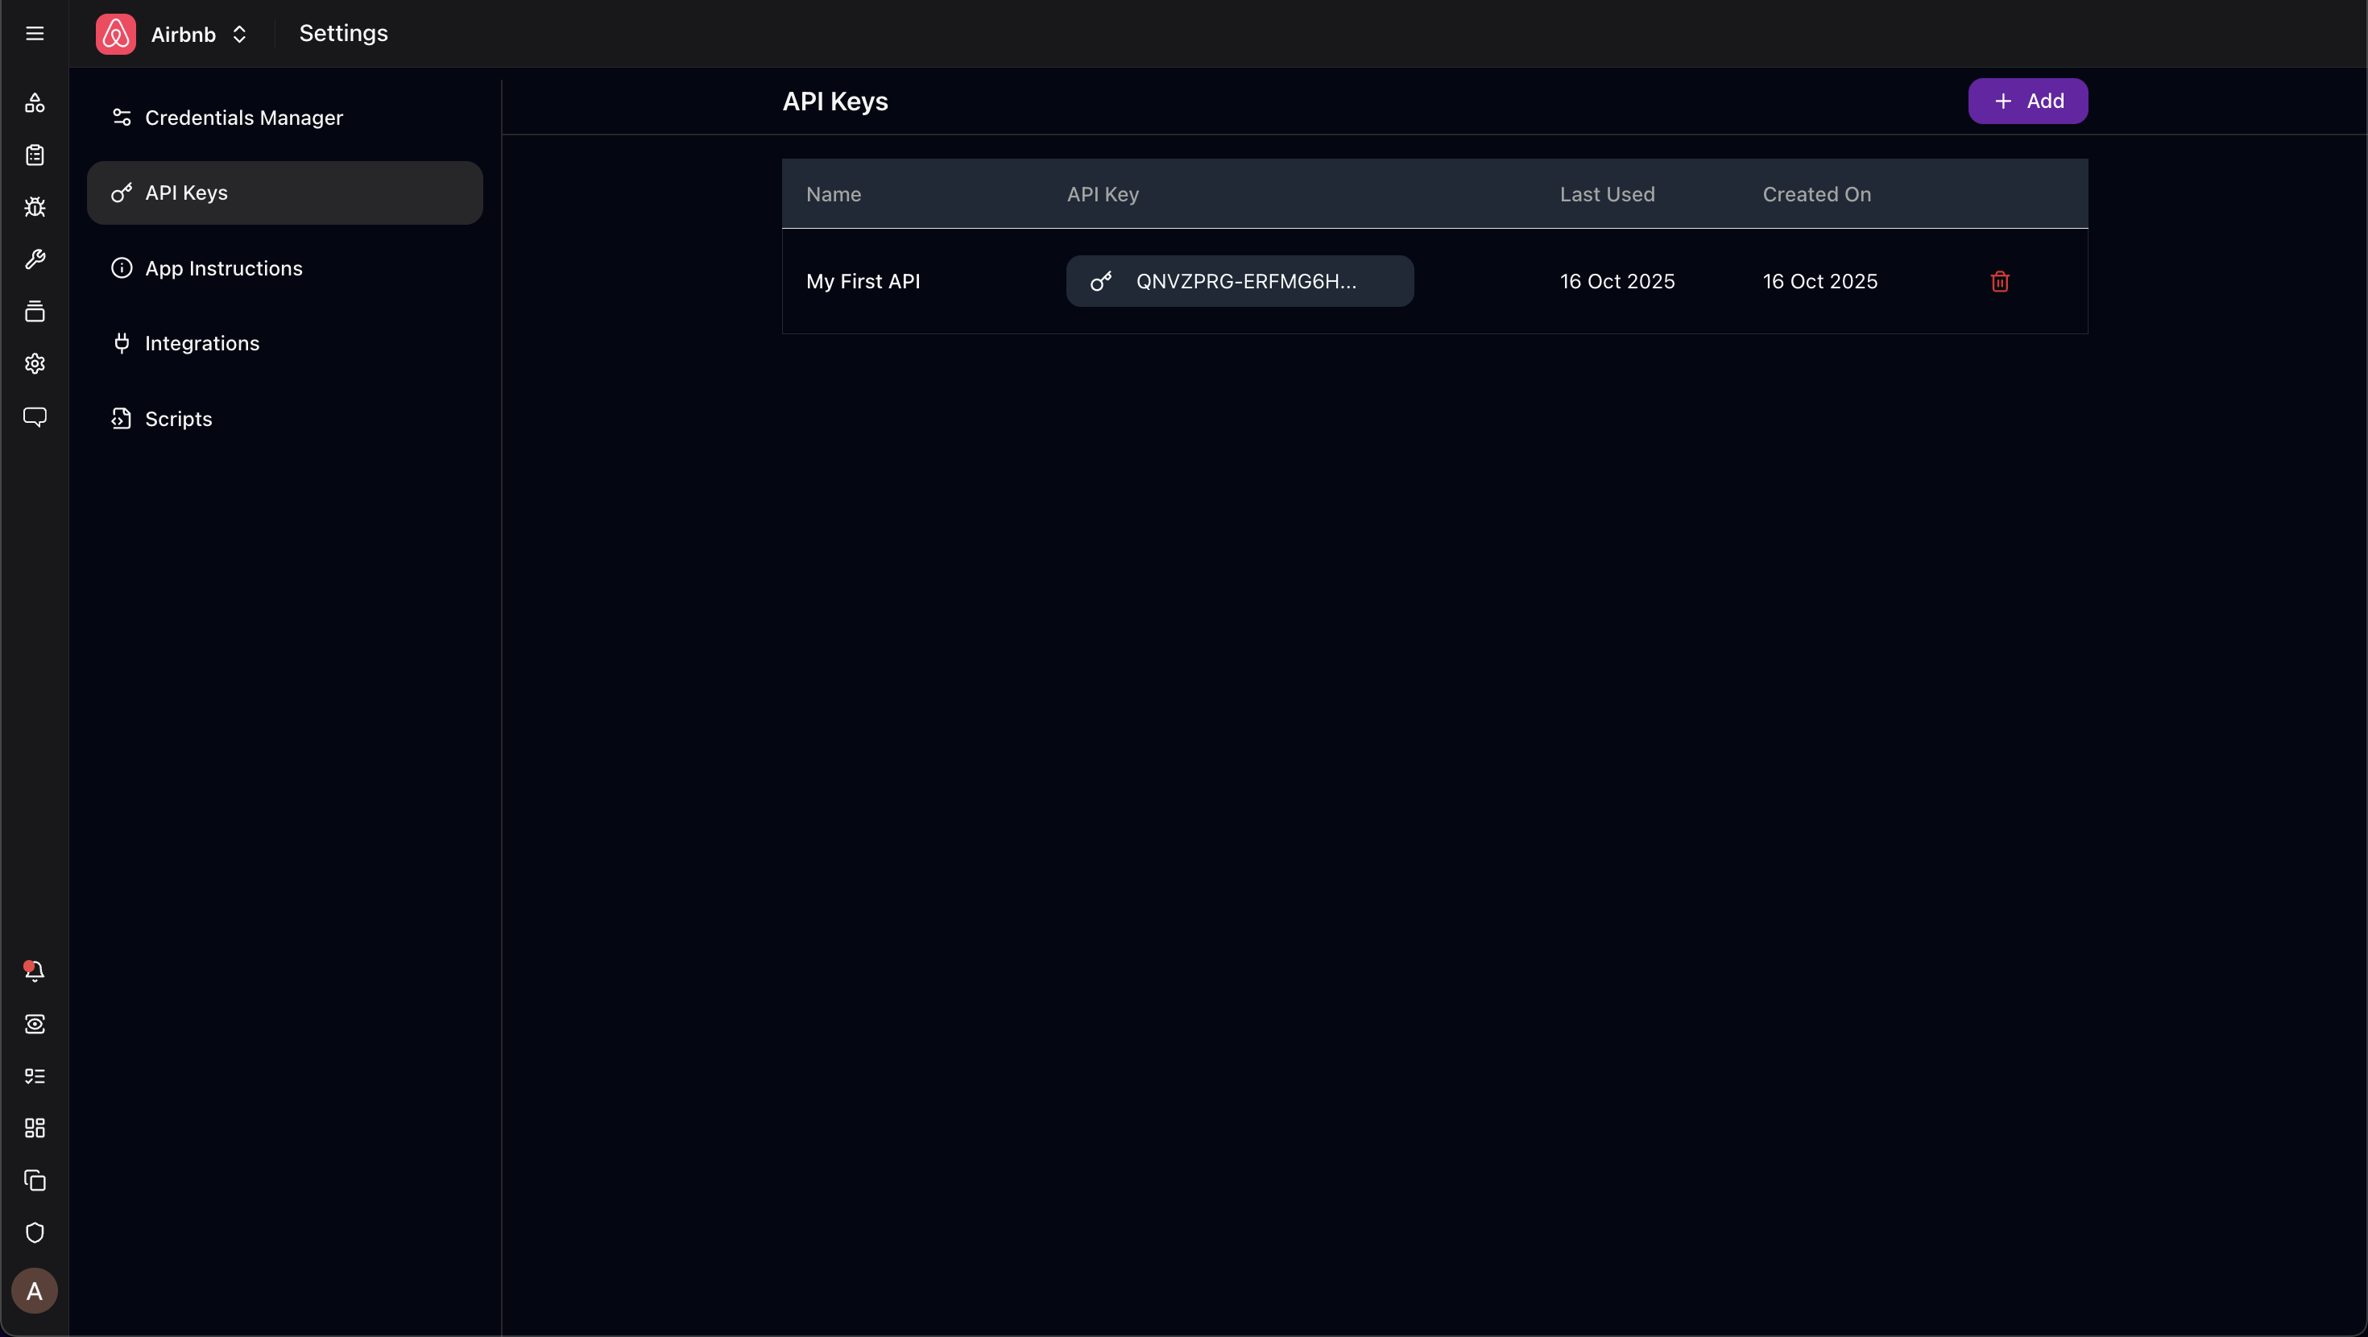Open the Settings gear icon in sidebar

tap(35, 363)
